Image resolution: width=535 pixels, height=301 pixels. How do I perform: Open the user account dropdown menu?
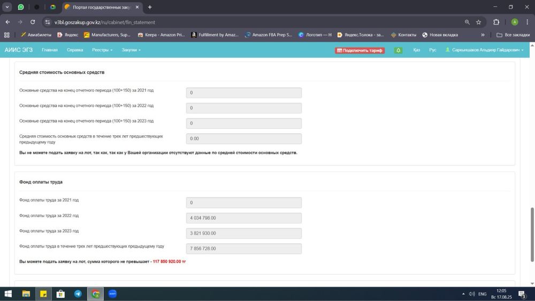485,50
